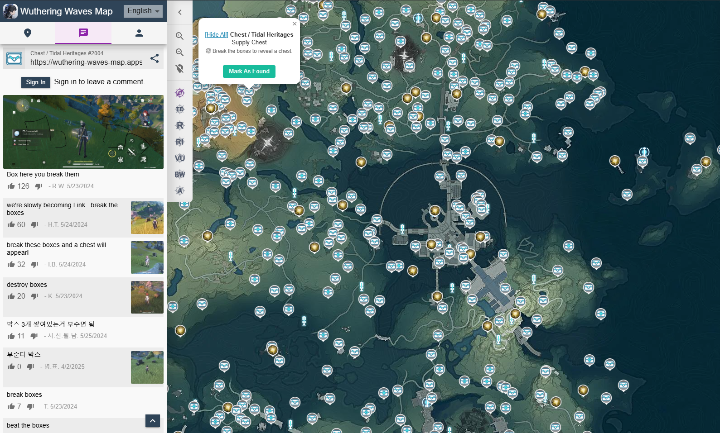The image size is (720, 433).
Task: Like the 5/25/2024 Korean comment
Action: 11,336
